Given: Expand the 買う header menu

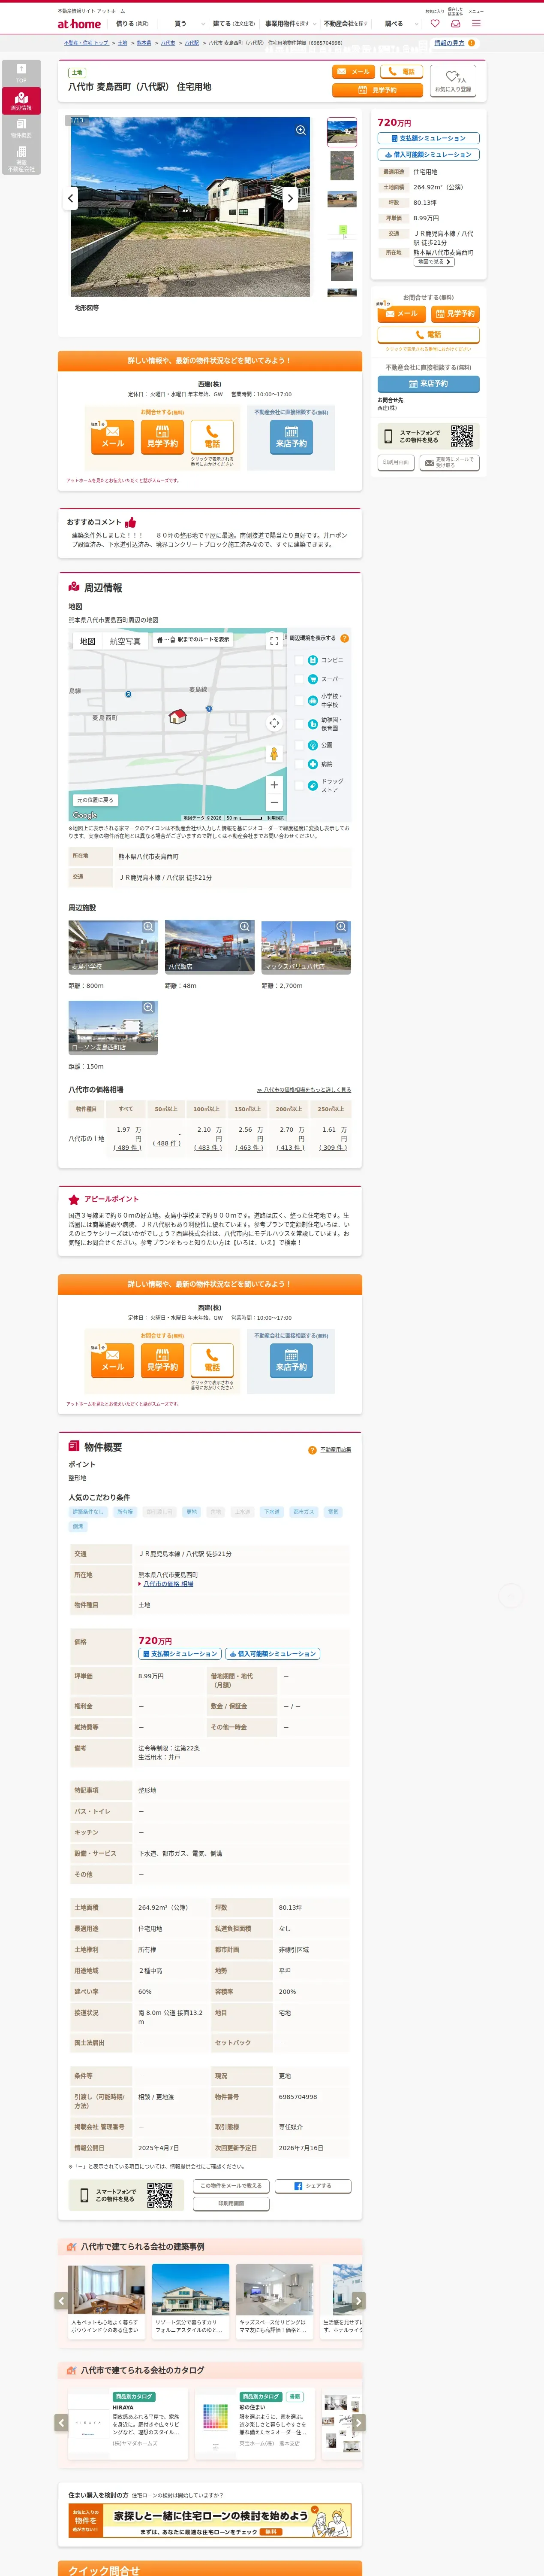Looking at the screenshot, I should [x=189, y=24].
